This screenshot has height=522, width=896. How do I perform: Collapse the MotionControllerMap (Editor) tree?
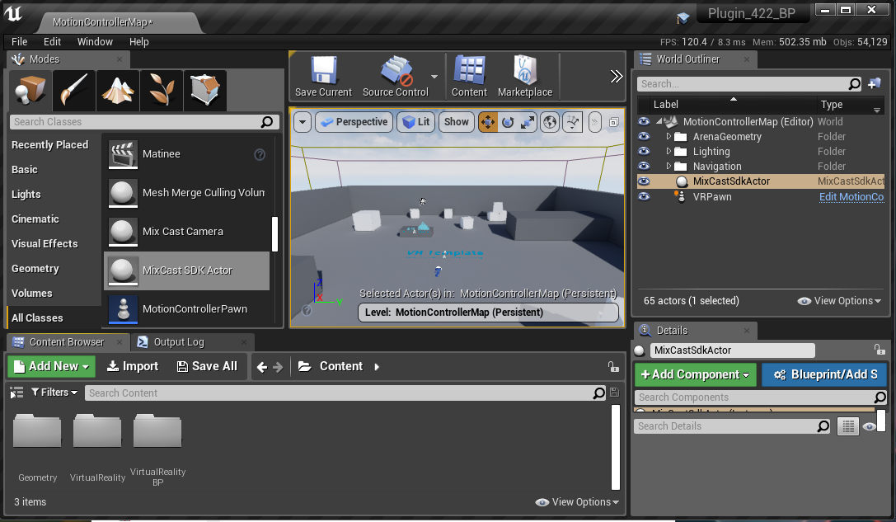pyautogui.click(x=659, y=122)
